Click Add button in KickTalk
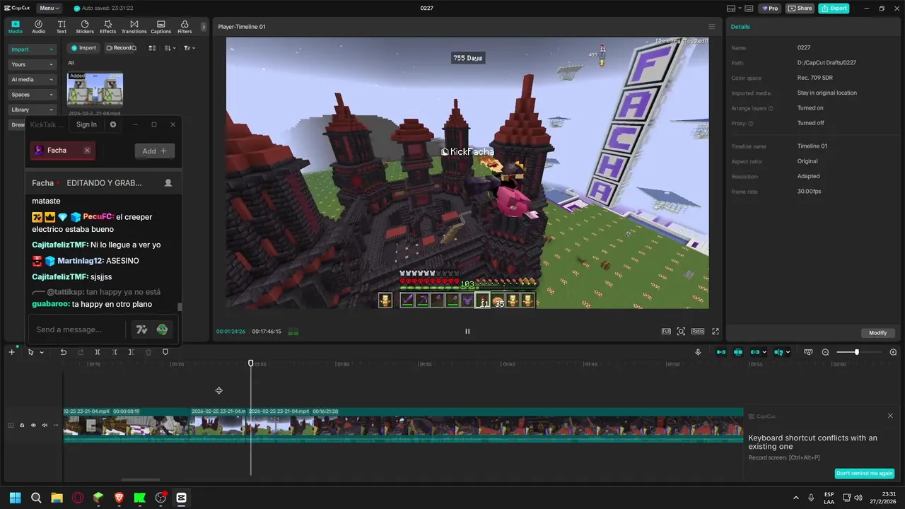 154,151
